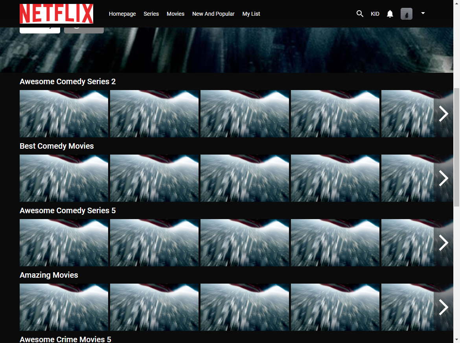Viewport: 460px width, 343px height.
Task: Select Movies from the navigation bar
Action: 175,14
